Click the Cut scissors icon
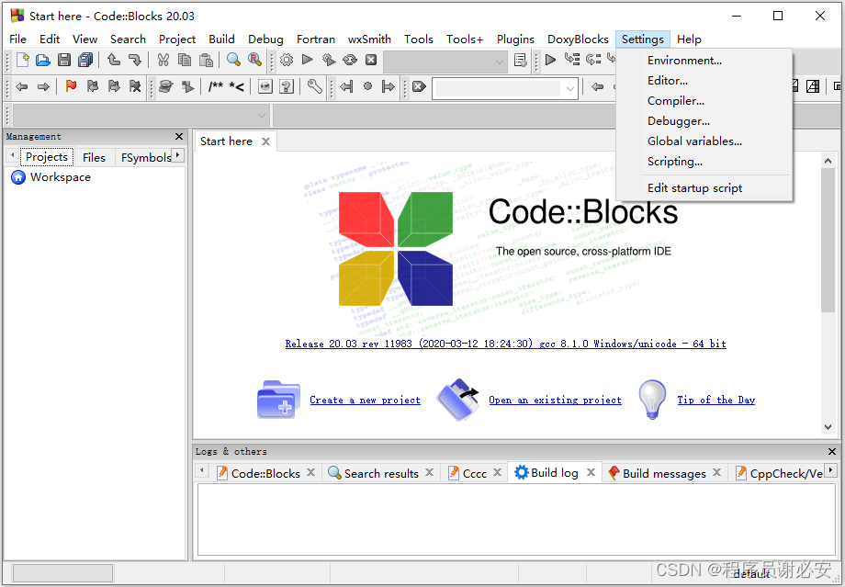The width and height of the screenshot is (845, 587). click(x=163, y=60)
